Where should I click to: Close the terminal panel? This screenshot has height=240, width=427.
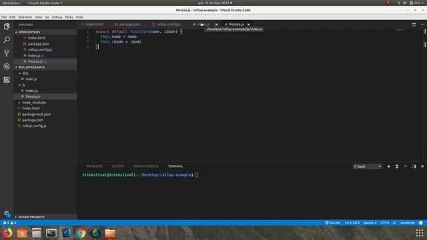point(422,167)
